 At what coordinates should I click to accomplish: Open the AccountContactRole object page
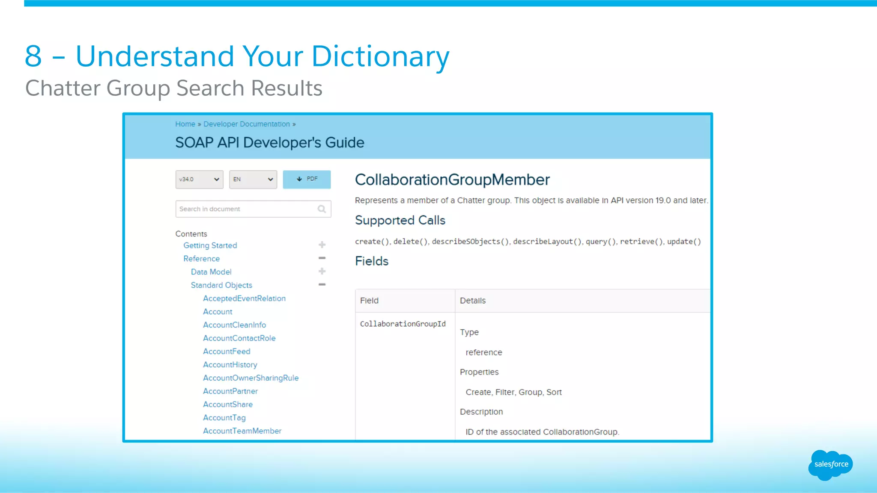pyautogui.click(x=239, y=338)
